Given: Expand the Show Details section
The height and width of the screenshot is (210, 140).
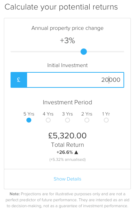Looking at the screenshot, I should point(67,179).
